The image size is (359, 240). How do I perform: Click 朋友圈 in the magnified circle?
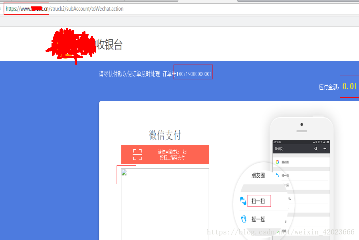258,175
